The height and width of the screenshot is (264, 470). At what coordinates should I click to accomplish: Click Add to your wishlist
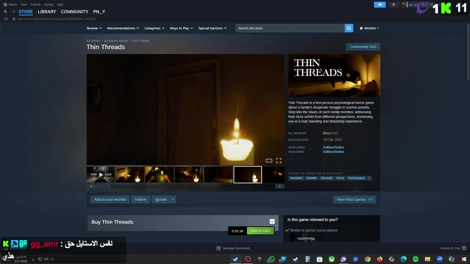110,199
